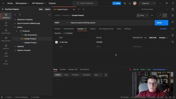Open the Environments sidebar panel
Screen dimensions: 176x99
click(6, 31)
